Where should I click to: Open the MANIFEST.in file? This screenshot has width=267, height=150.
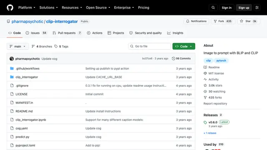pos(24,103)
